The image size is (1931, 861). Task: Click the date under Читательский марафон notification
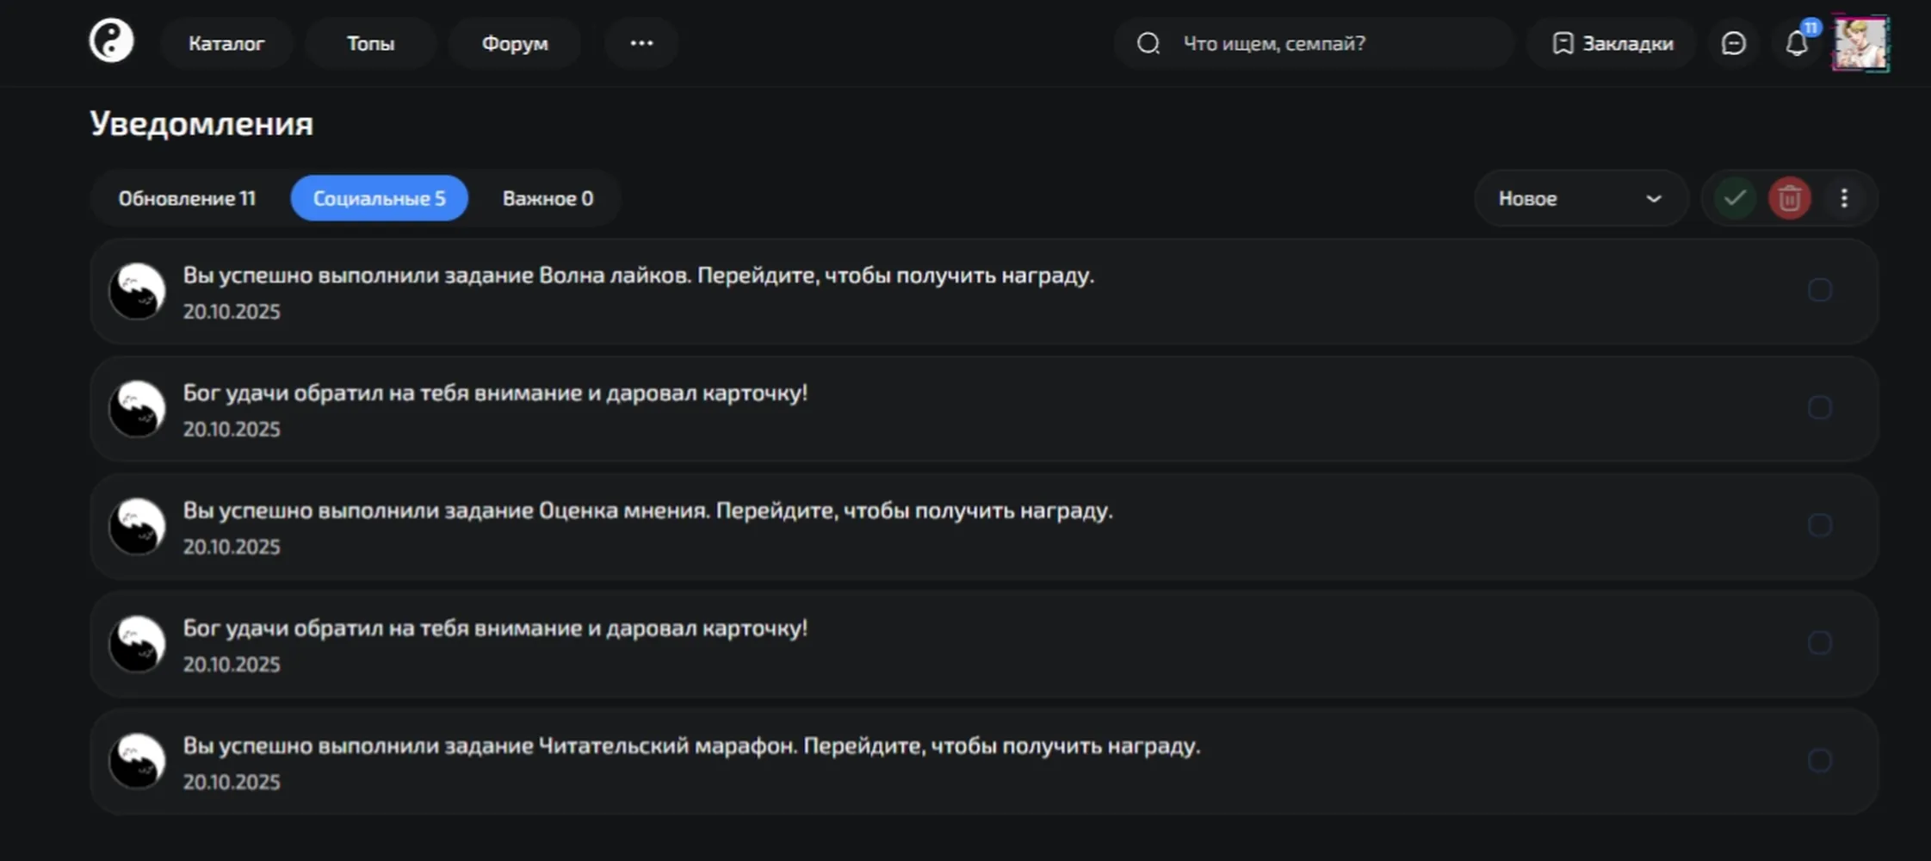tap(232, 782)
